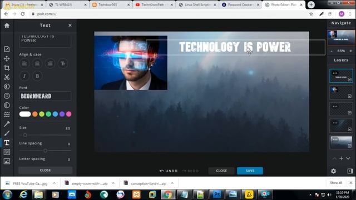356x200 pixels.
Task: Toggle visibility of the portrait photo layer
Action: point(350,96)
